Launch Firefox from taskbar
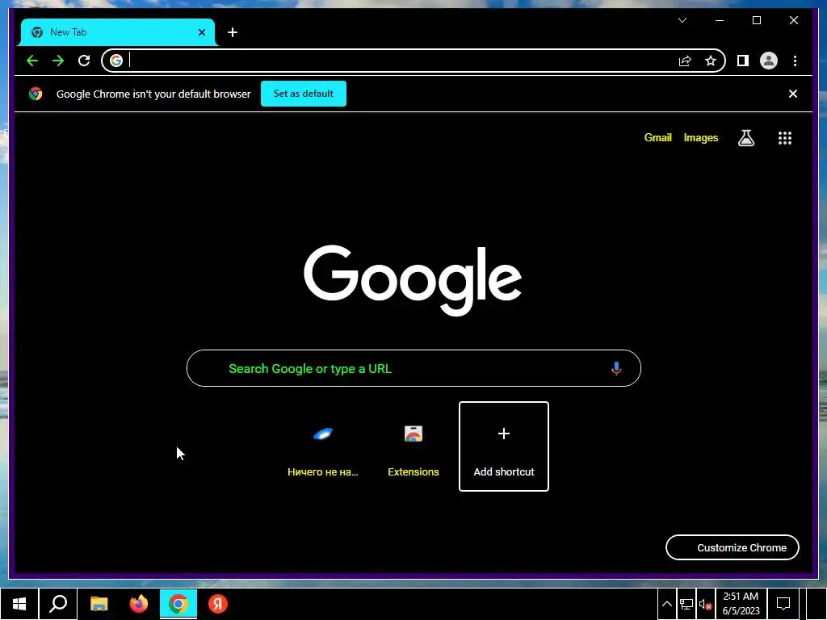 (139, 604)
